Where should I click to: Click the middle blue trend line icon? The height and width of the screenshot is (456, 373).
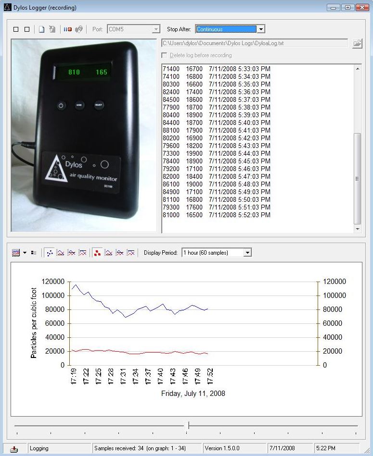tap(72, 252)
